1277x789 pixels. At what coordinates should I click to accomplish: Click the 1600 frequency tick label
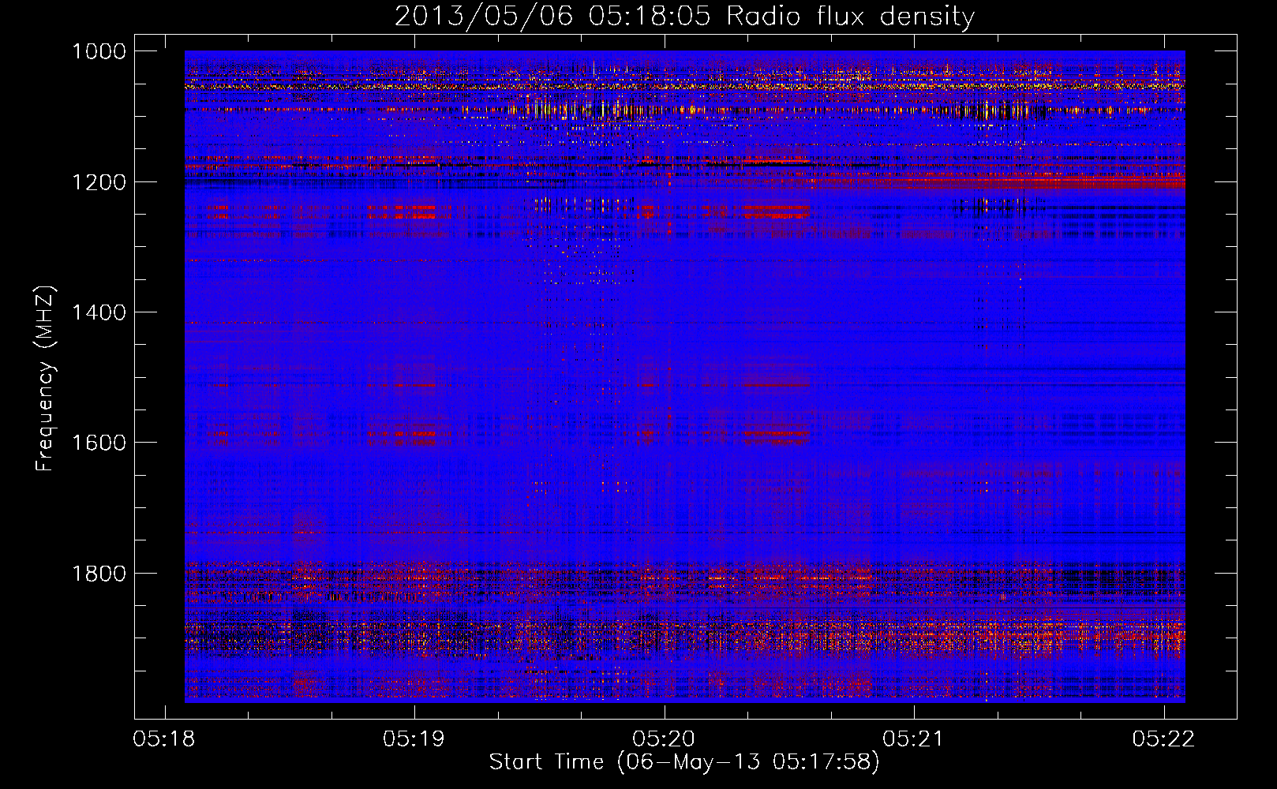99,443
